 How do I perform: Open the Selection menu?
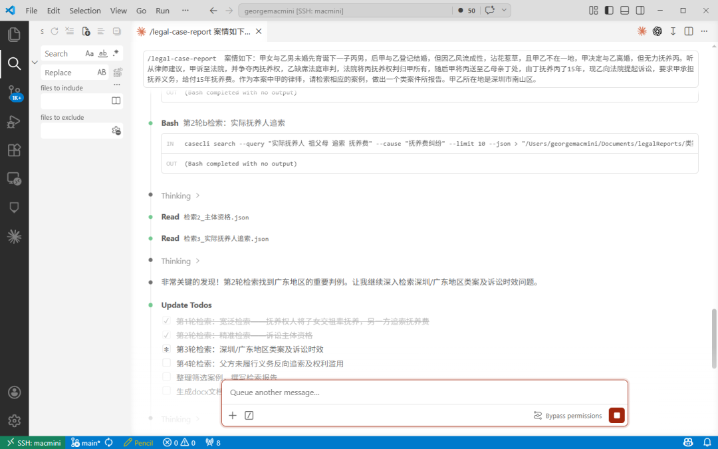pyautogui.click(x=85, y=11)
